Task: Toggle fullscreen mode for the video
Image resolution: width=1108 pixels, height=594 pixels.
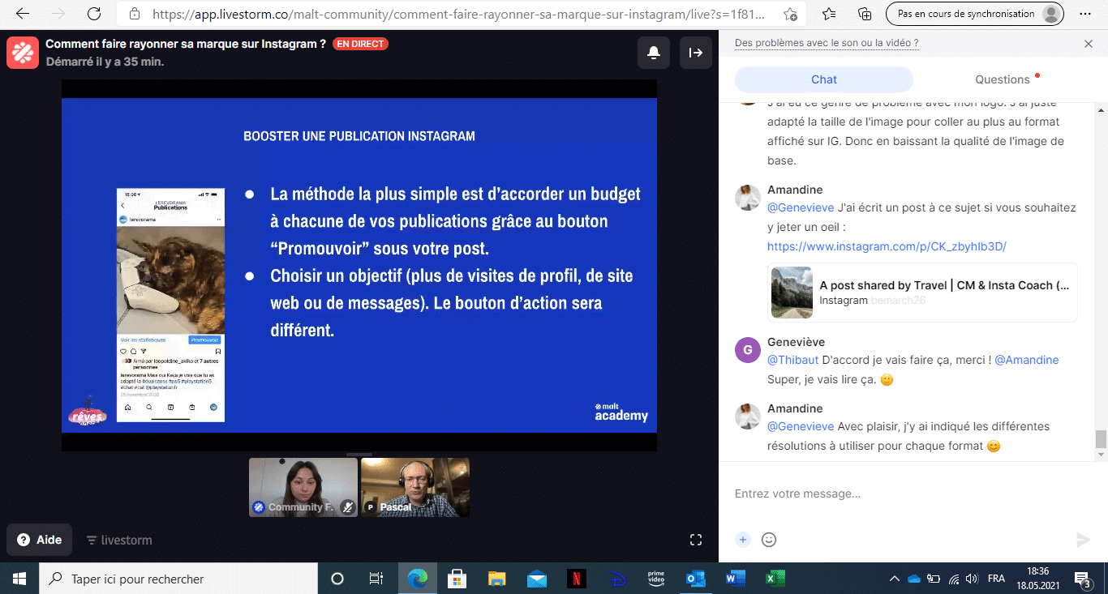Action: (x=695, y=540)
